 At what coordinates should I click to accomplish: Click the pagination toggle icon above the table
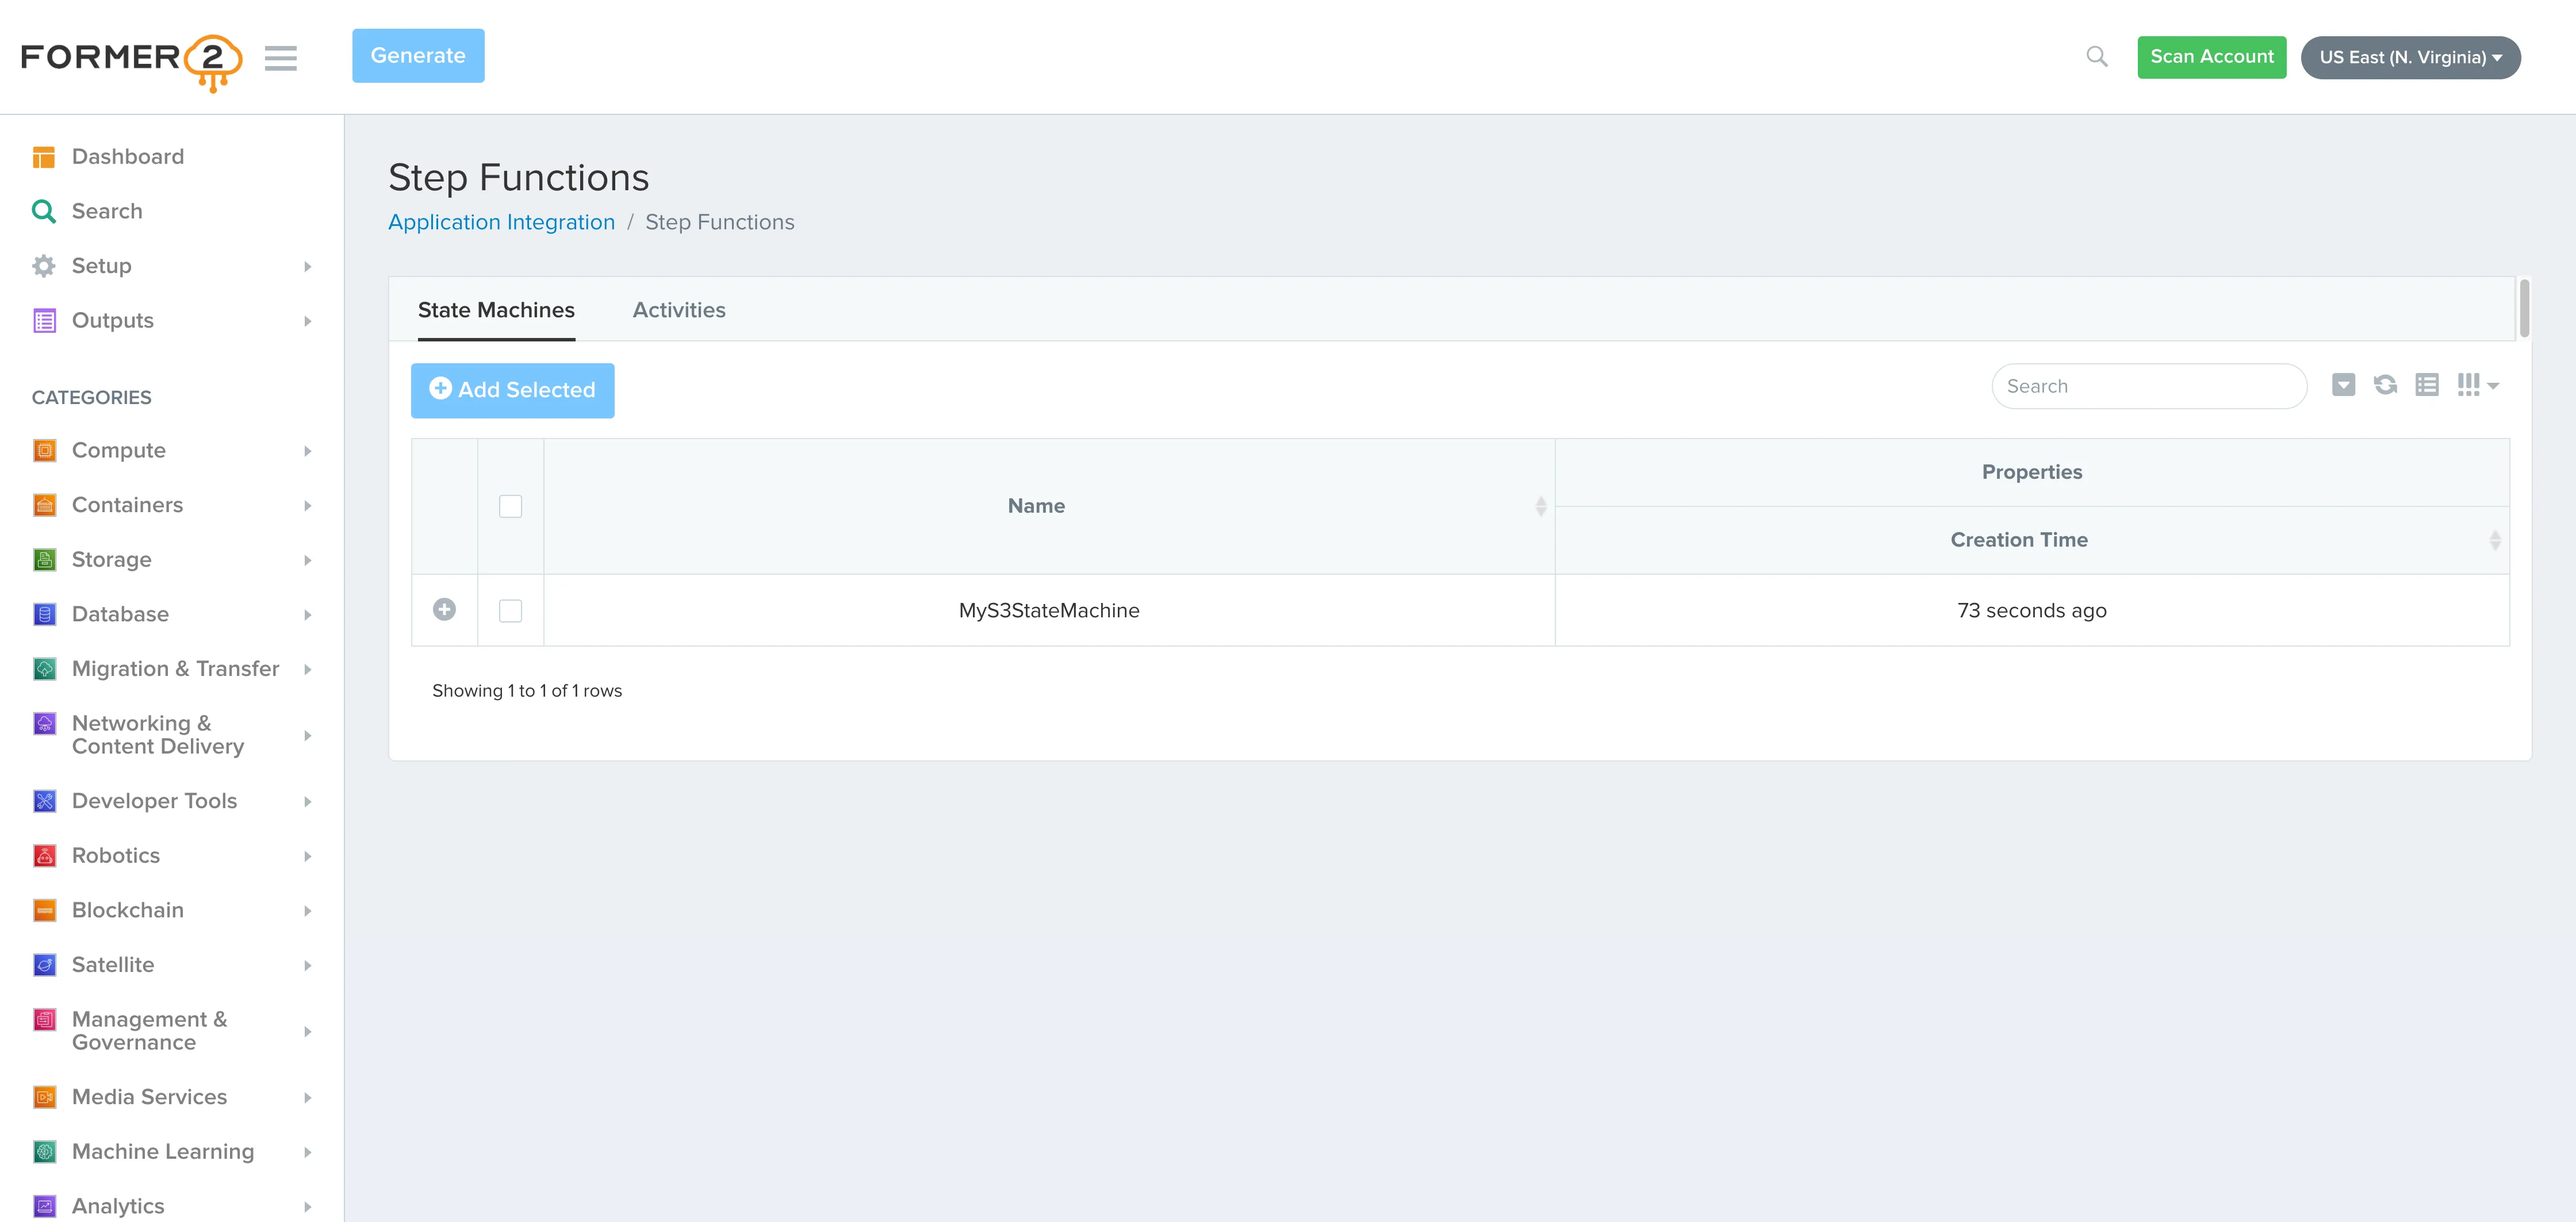coord(2343,385)
